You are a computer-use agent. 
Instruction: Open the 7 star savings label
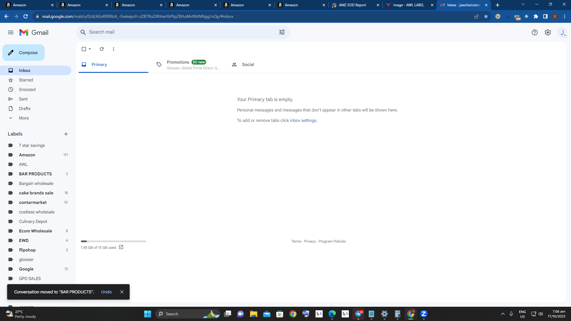click(x=36, y=145)
